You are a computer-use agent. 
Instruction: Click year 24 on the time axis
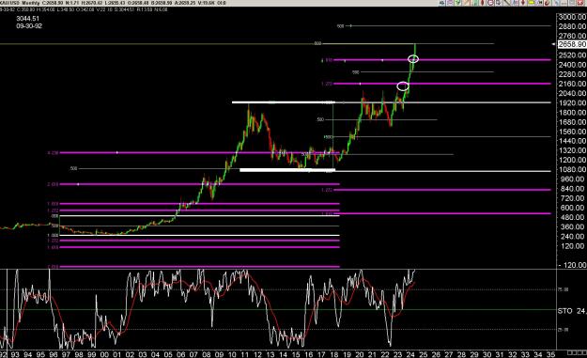point(410,354)
